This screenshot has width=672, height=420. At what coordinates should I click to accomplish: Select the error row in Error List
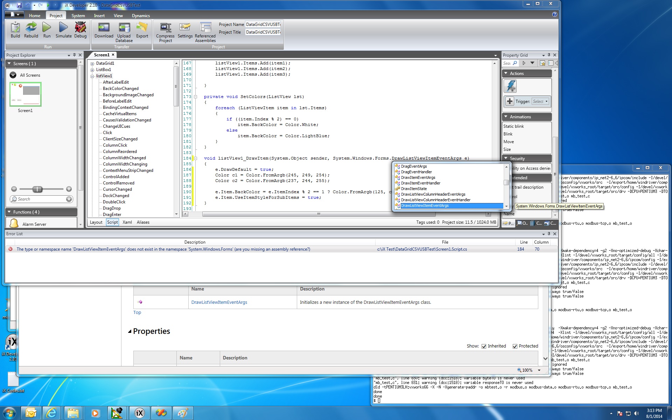point(281,249)
